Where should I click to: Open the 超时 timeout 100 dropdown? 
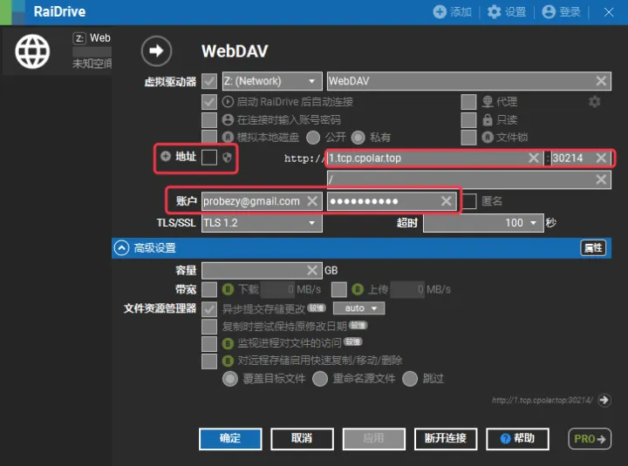click(x=483, y=223)
